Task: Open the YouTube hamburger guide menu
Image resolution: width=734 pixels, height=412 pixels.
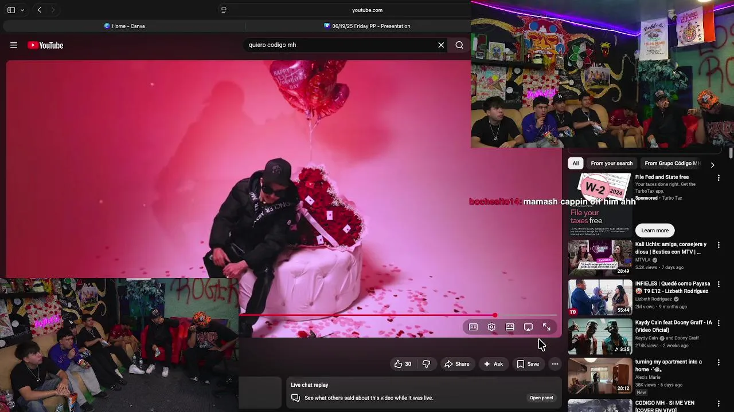Action: pos(14,45)
